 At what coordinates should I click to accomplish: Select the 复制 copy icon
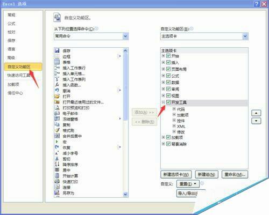tap(57, 125)
